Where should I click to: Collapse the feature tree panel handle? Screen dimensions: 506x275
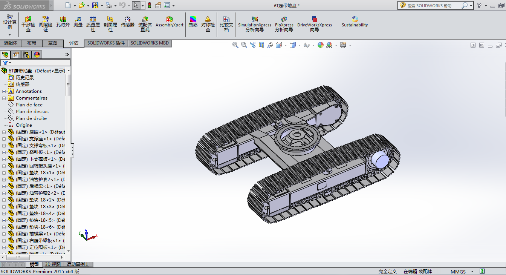coord(73,151)
